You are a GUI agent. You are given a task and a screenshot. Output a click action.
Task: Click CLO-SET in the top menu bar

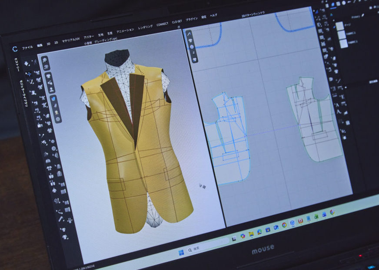[177, 22]
